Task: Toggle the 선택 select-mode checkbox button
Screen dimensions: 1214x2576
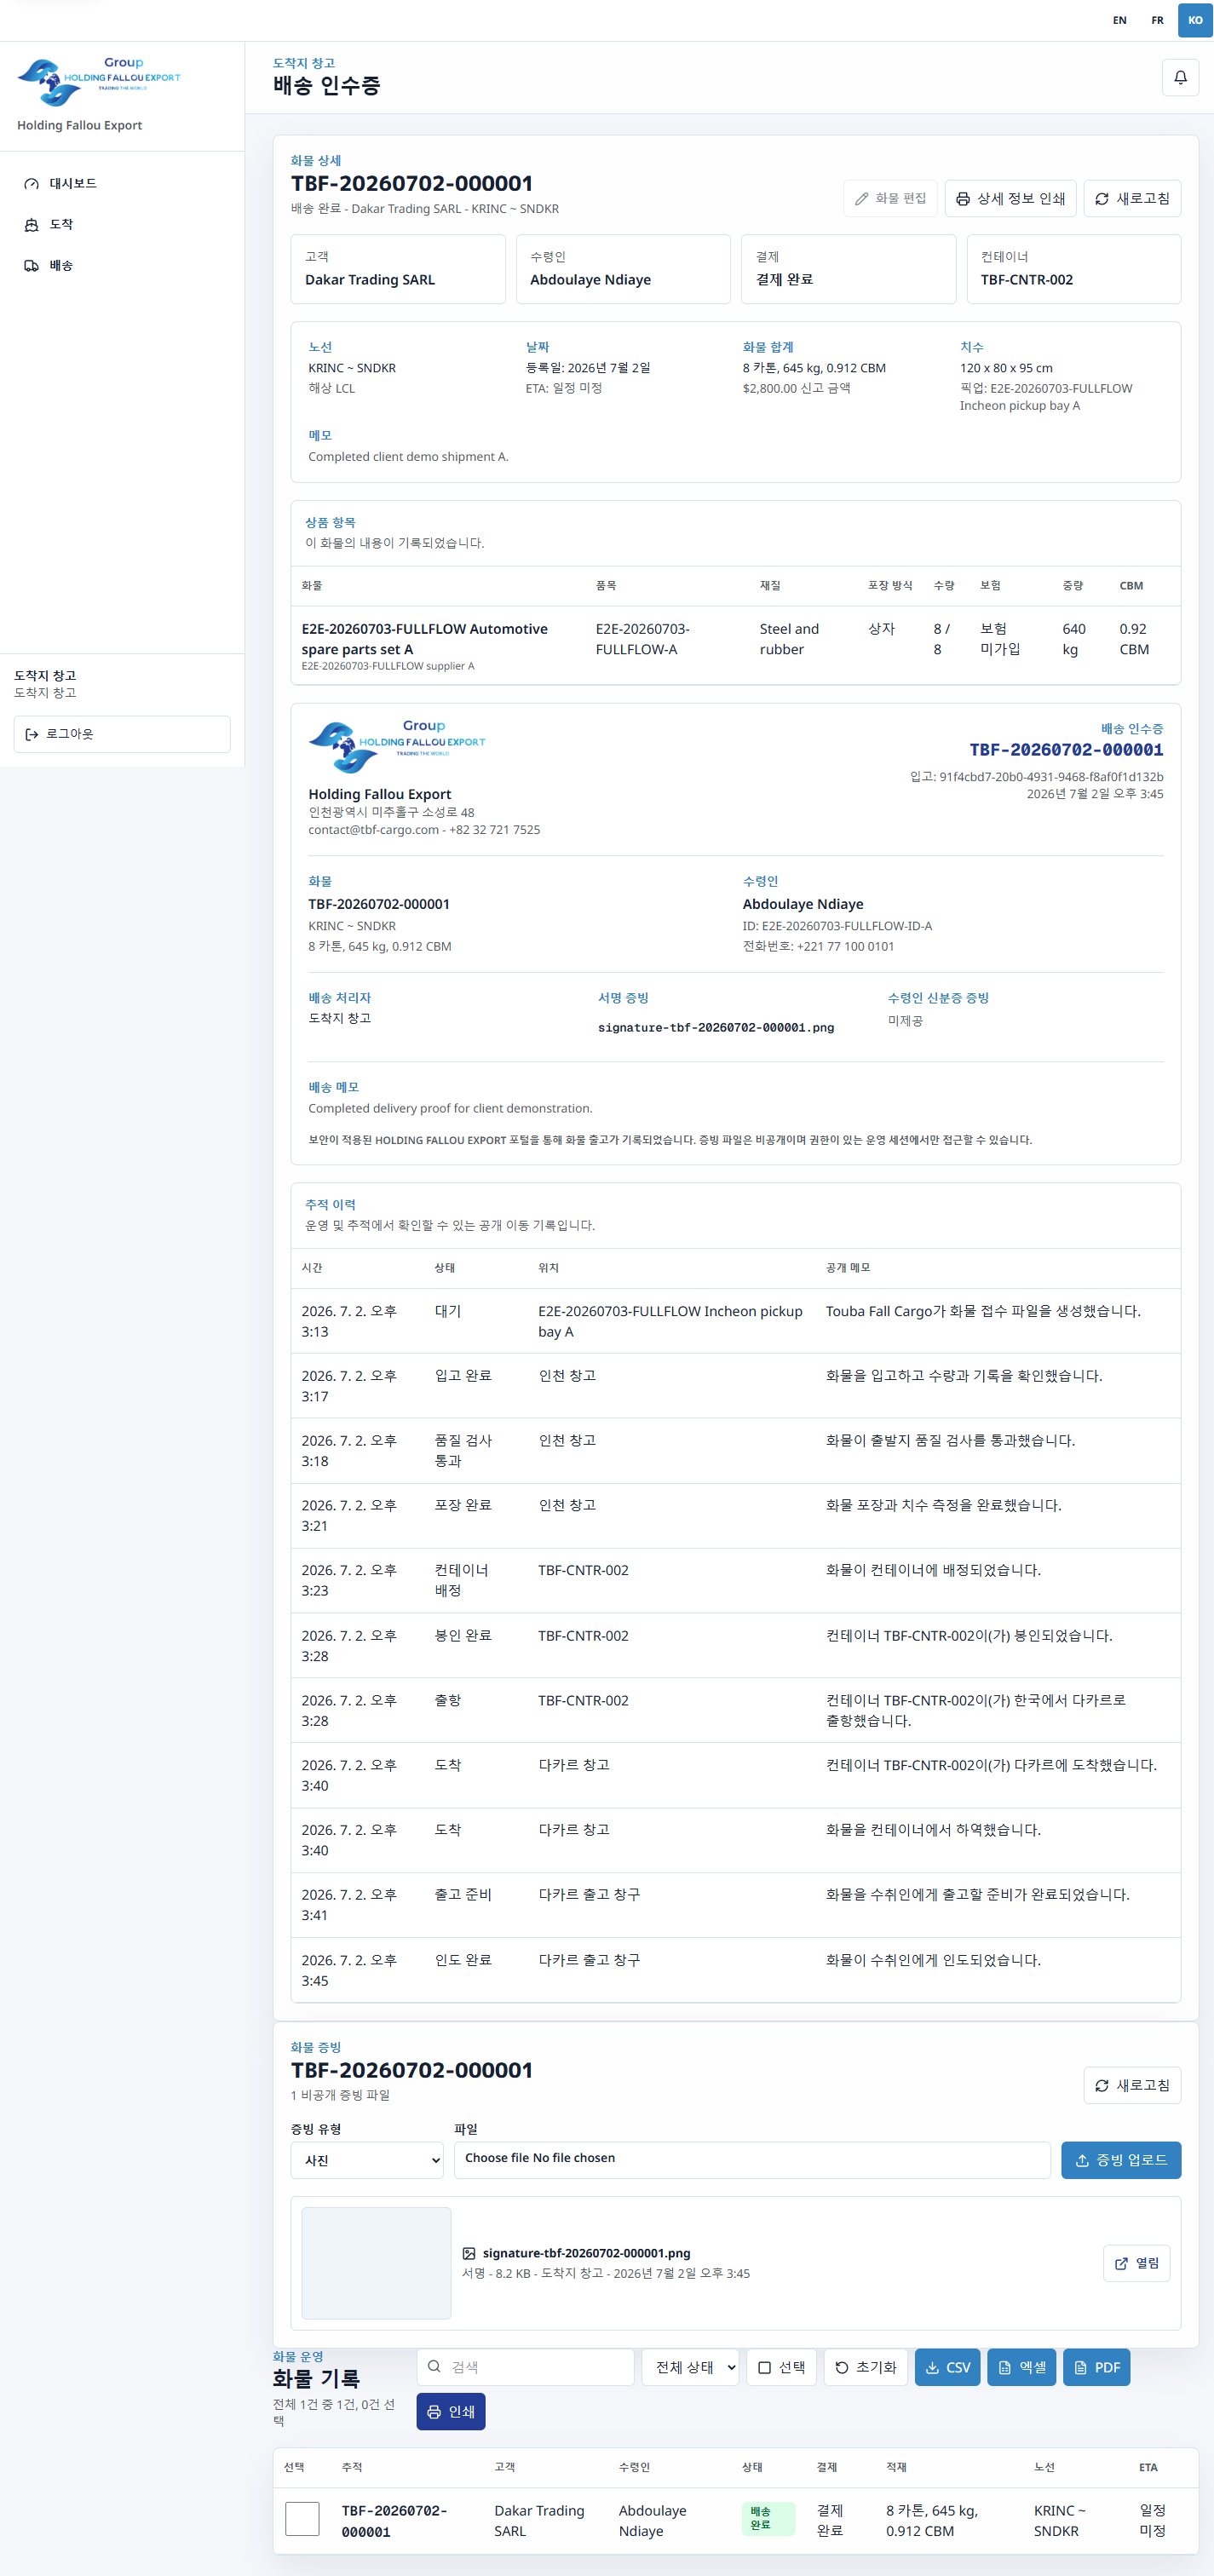Action: 781,2367
